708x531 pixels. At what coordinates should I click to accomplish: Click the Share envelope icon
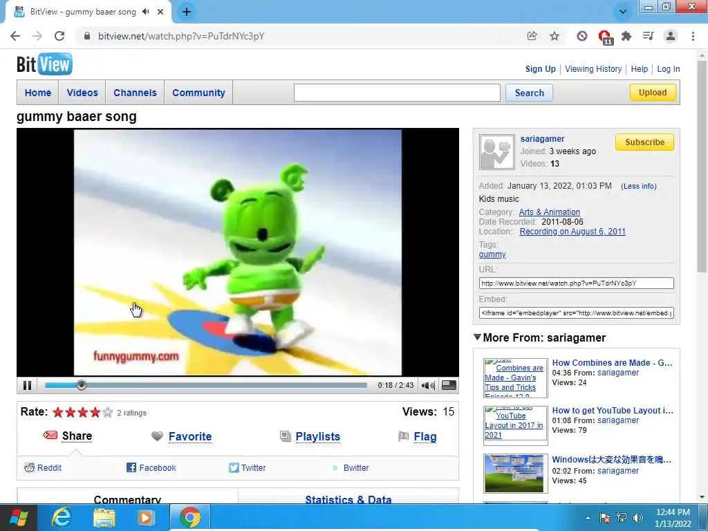50,436
